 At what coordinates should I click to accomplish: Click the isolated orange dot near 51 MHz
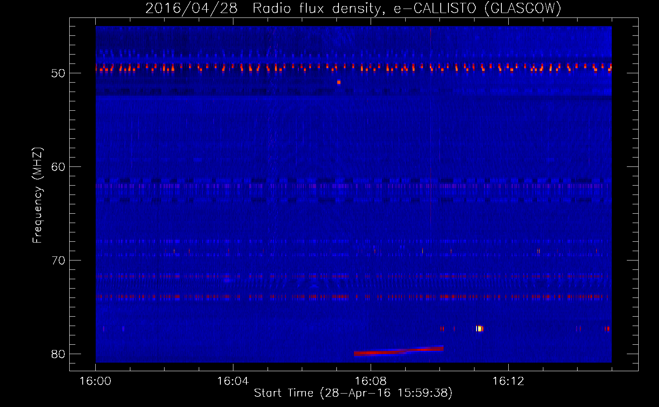(x=338, y=82)
